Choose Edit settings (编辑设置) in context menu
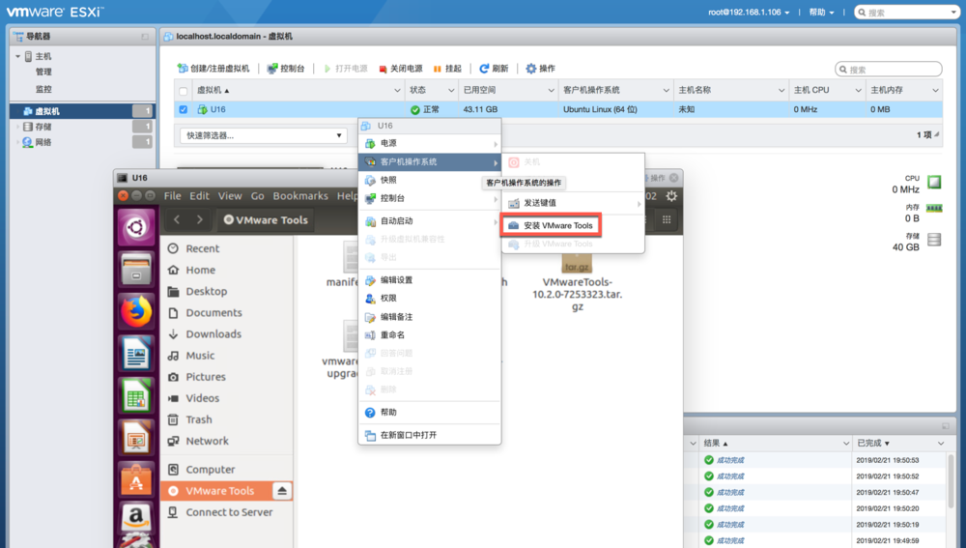This screenshot has height=548, width=966. 430,280
